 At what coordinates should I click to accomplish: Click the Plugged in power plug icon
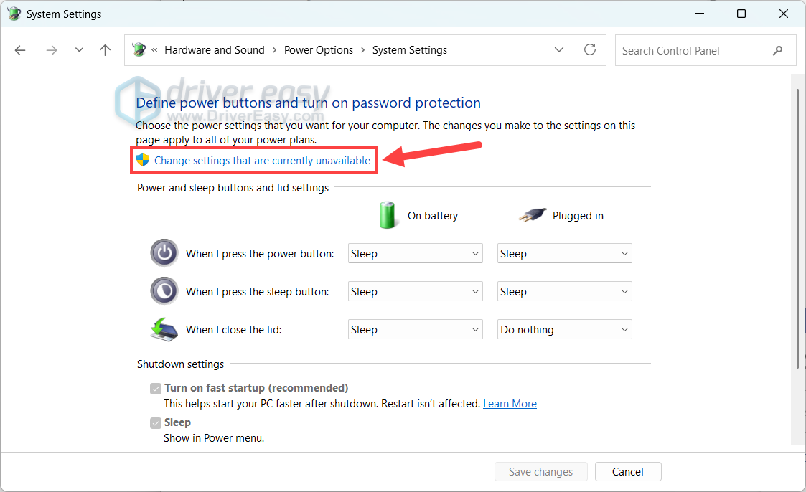coord(533,214)
